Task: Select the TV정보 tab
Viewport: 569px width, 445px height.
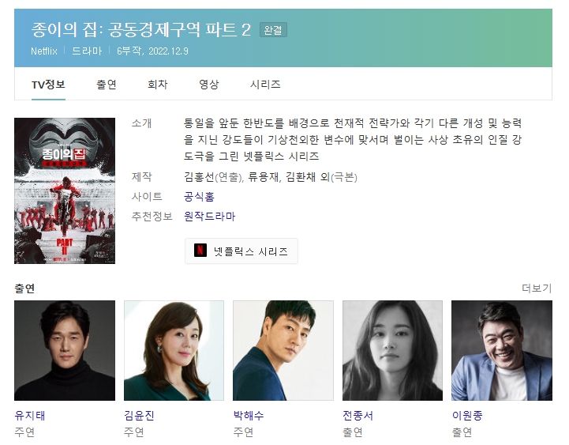Action: pos(48,85)
